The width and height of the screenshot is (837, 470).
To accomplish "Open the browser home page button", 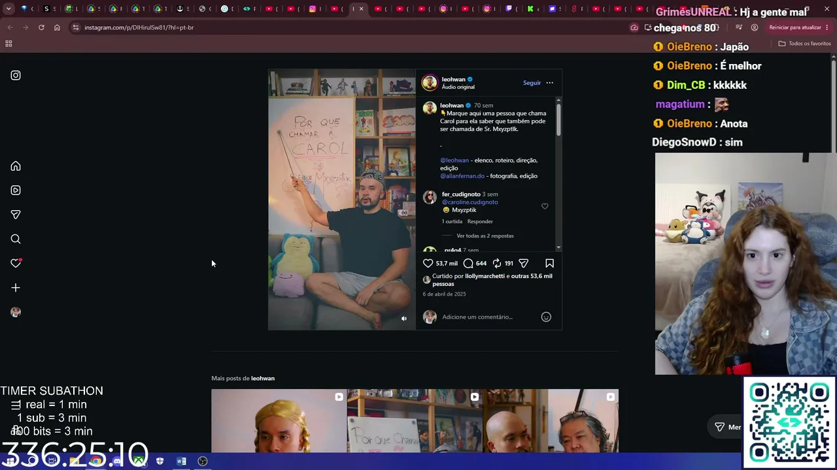I will [57, 27].
